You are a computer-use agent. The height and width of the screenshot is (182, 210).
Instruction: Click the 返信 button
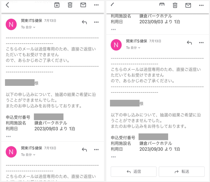(x=134, y=172)
